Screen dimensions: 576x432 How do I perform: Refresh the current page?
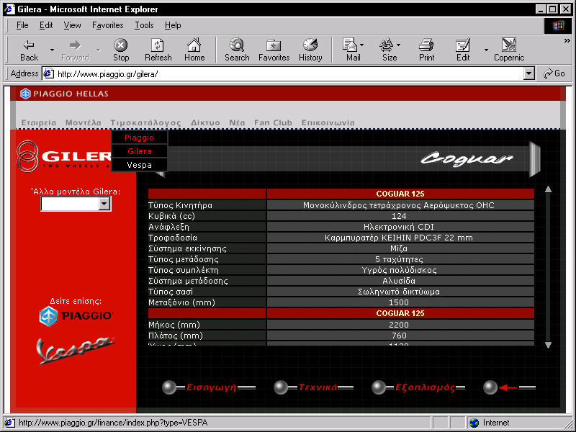(158, 50)
